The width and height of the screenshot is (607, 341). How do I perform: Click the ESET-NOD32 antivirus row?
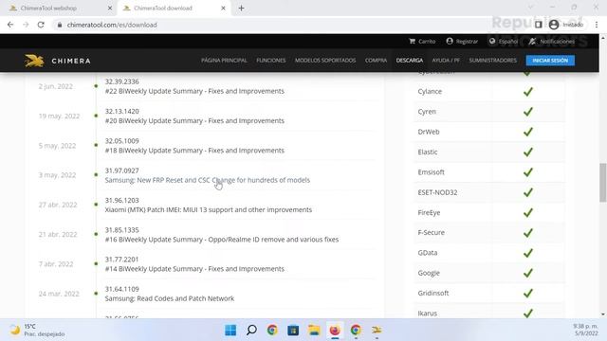pos(489,192)
